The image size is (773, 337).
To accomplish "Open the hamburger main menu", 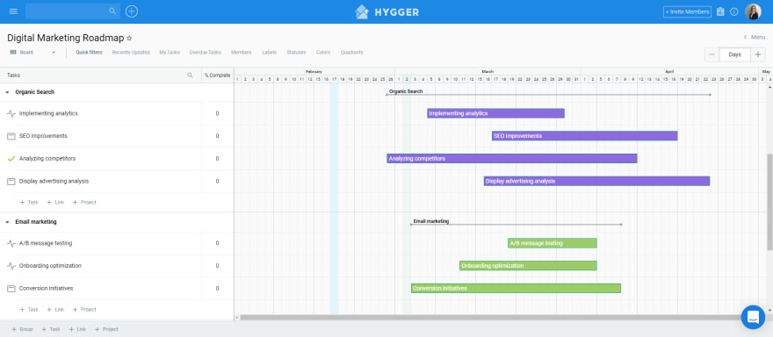I will click(x=13, y=11).
